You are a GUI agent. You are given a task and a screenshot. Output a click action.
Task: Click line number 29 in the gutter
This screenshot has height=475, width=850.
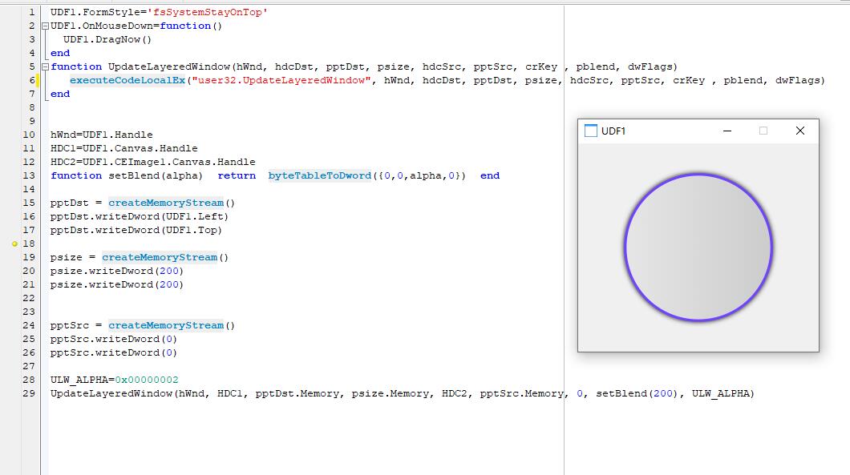pos(29,393)
